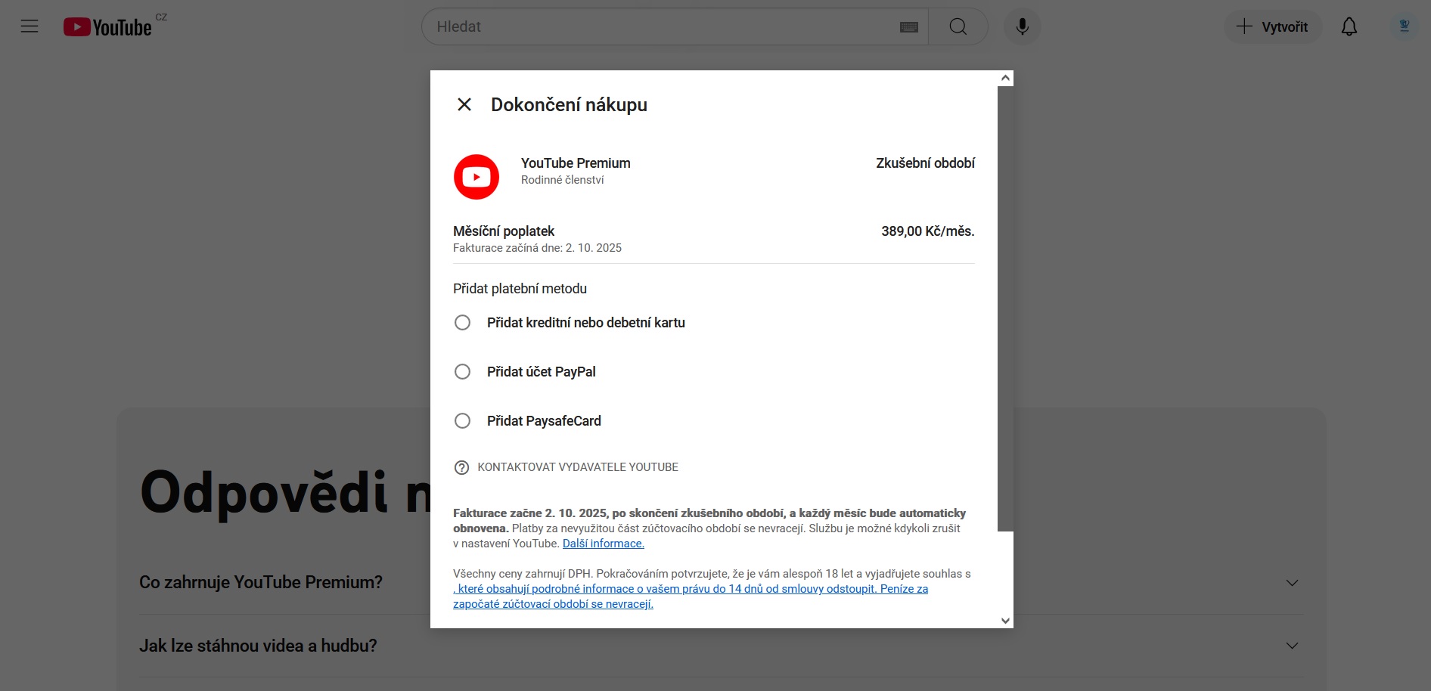Click the dialog scrollbar up arrow

[1005, 78]
